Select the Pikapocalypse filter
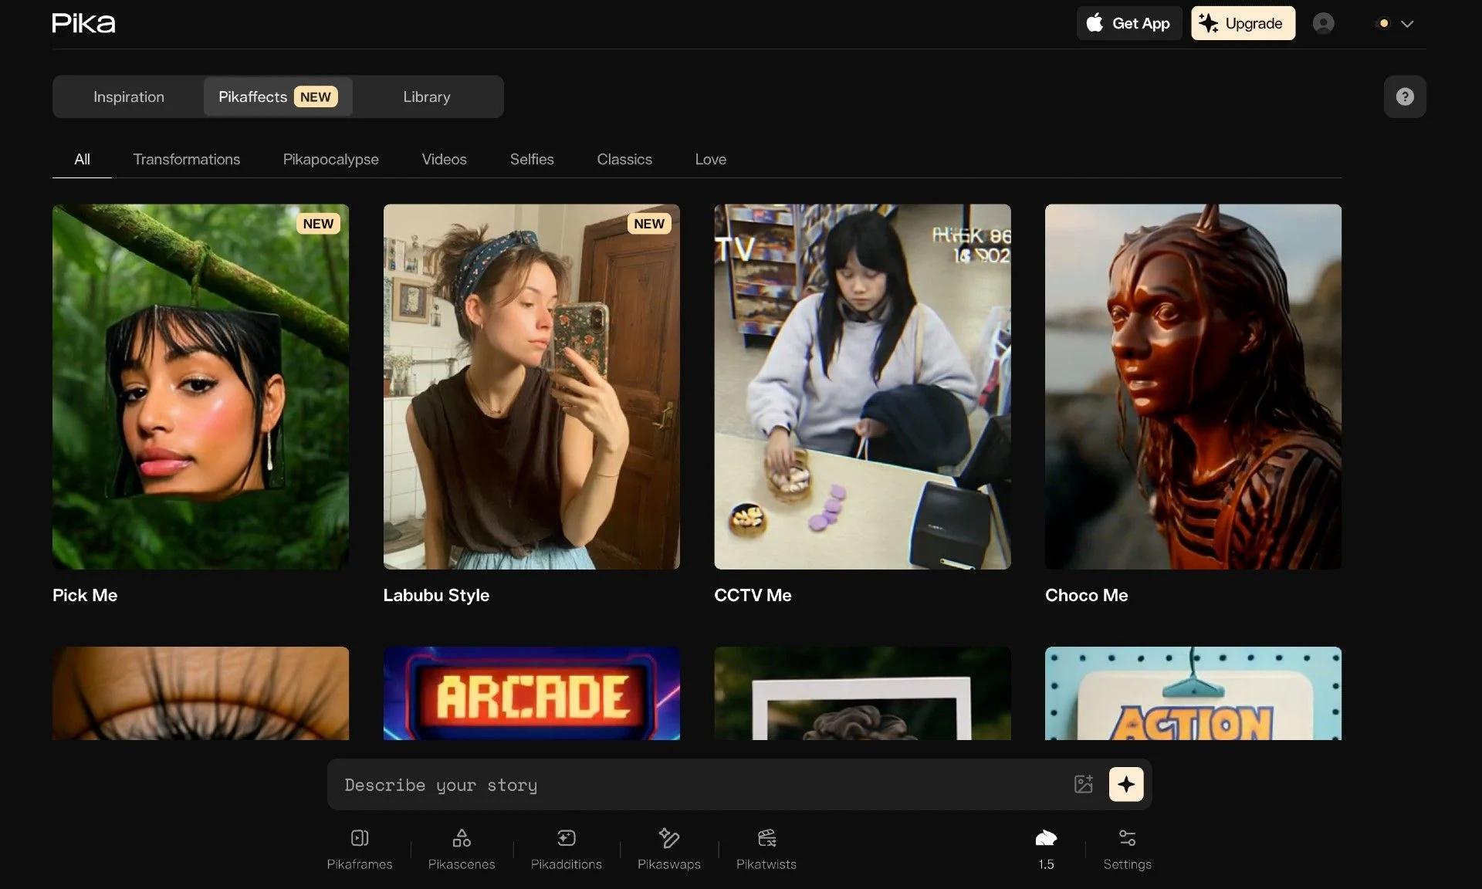The image size is (1482, 889). pos(330,159)
